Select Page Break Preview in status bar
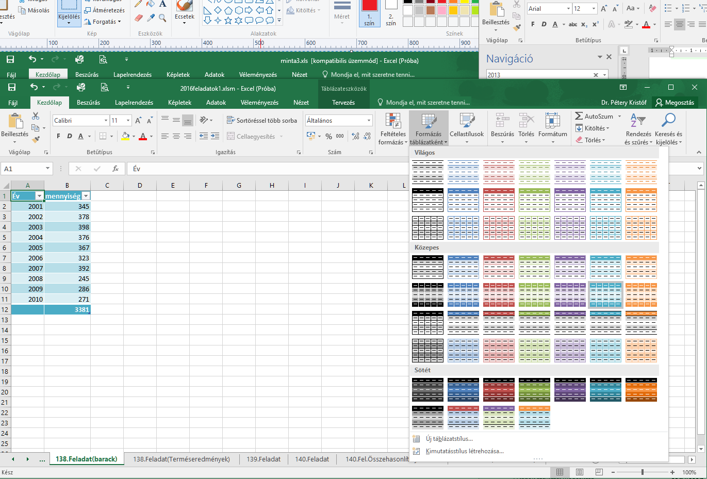 599,472
